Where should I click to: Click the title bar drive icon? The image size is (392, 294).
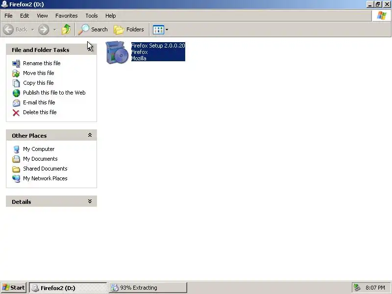point(4,4)
